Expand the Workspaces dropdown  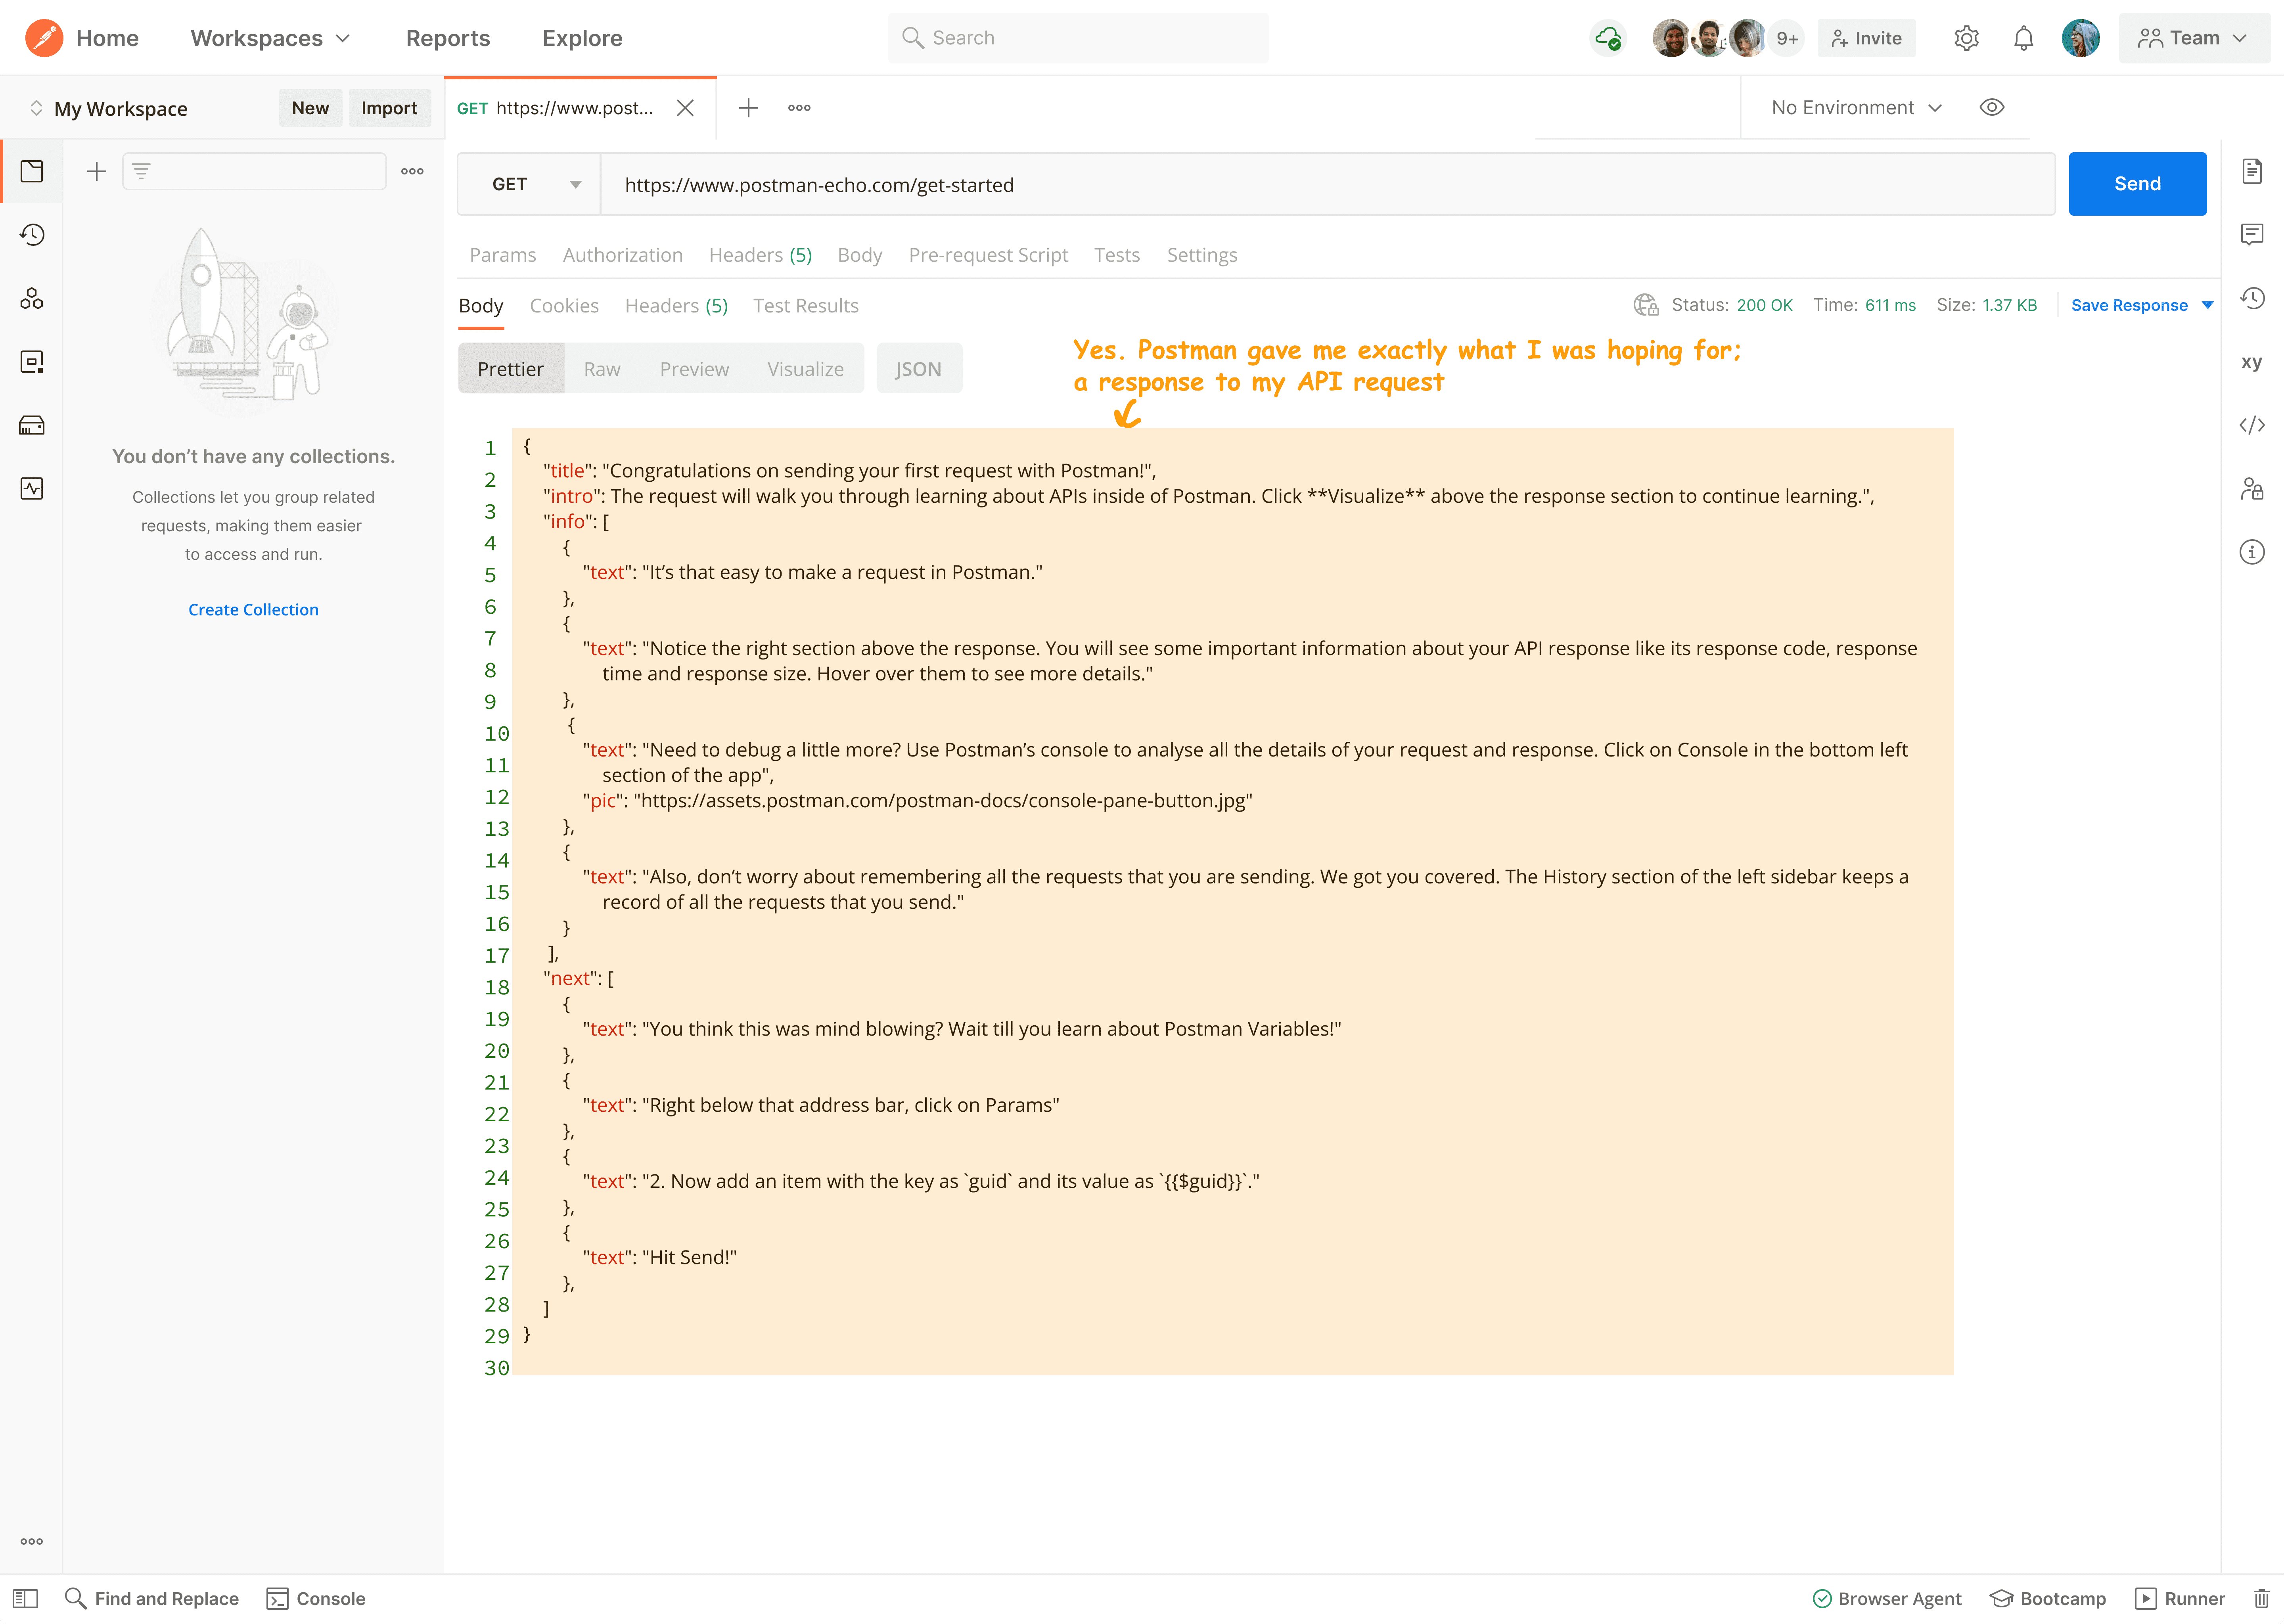click(x=271, y=38)
